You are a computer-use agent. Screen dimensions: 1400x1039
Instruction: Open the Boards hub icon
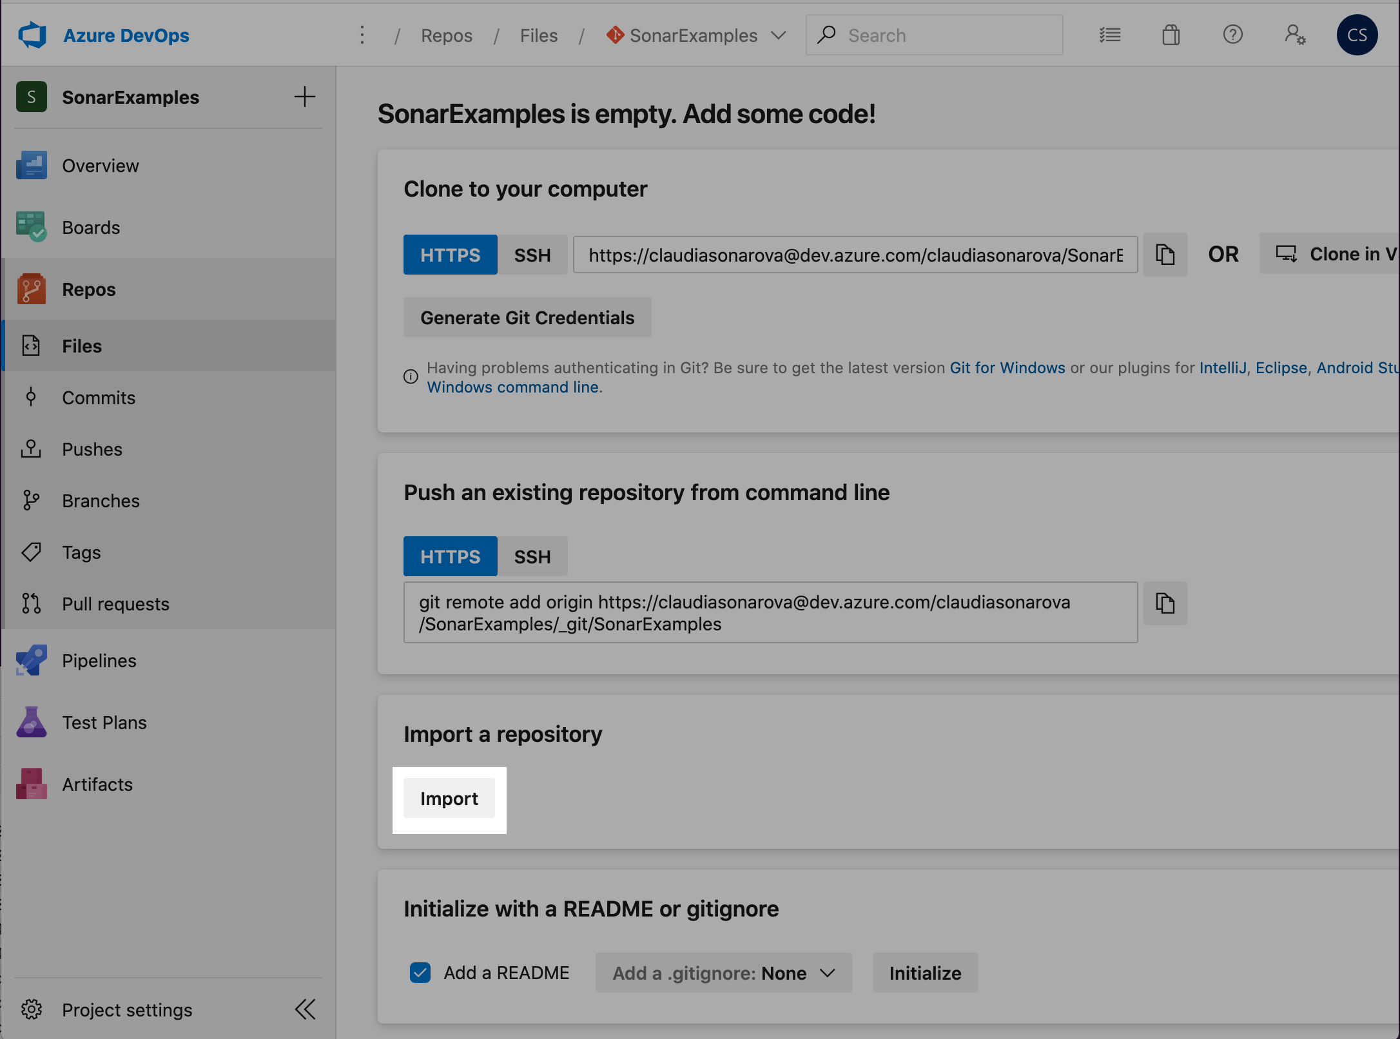coord(32,228)
